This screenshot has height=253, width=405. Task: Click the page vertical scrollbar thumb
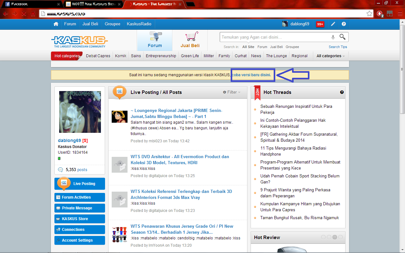coord(402,70)
